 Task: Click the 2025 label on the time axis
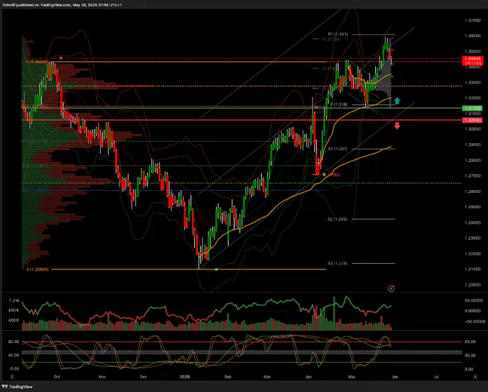185,377
